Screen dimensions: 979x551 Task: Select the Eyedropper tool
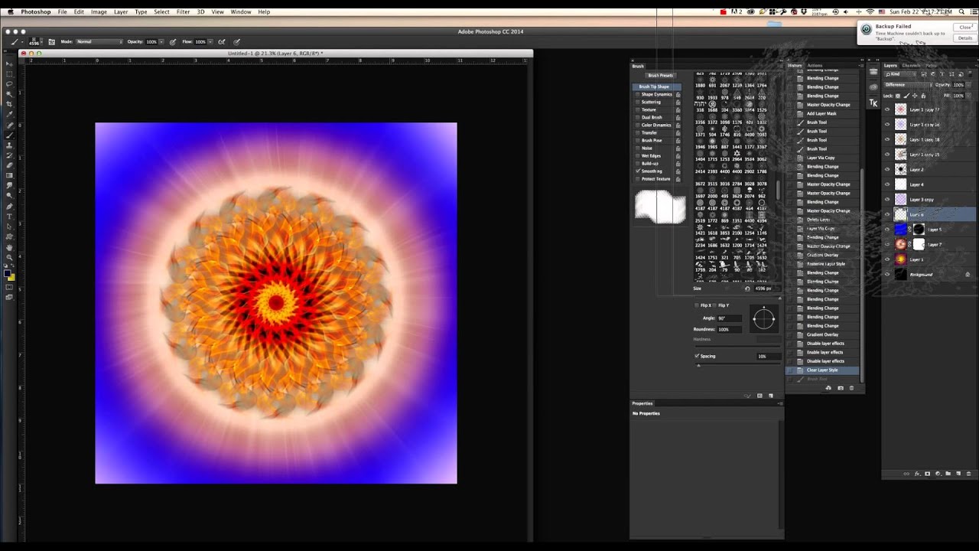point(10,116)
